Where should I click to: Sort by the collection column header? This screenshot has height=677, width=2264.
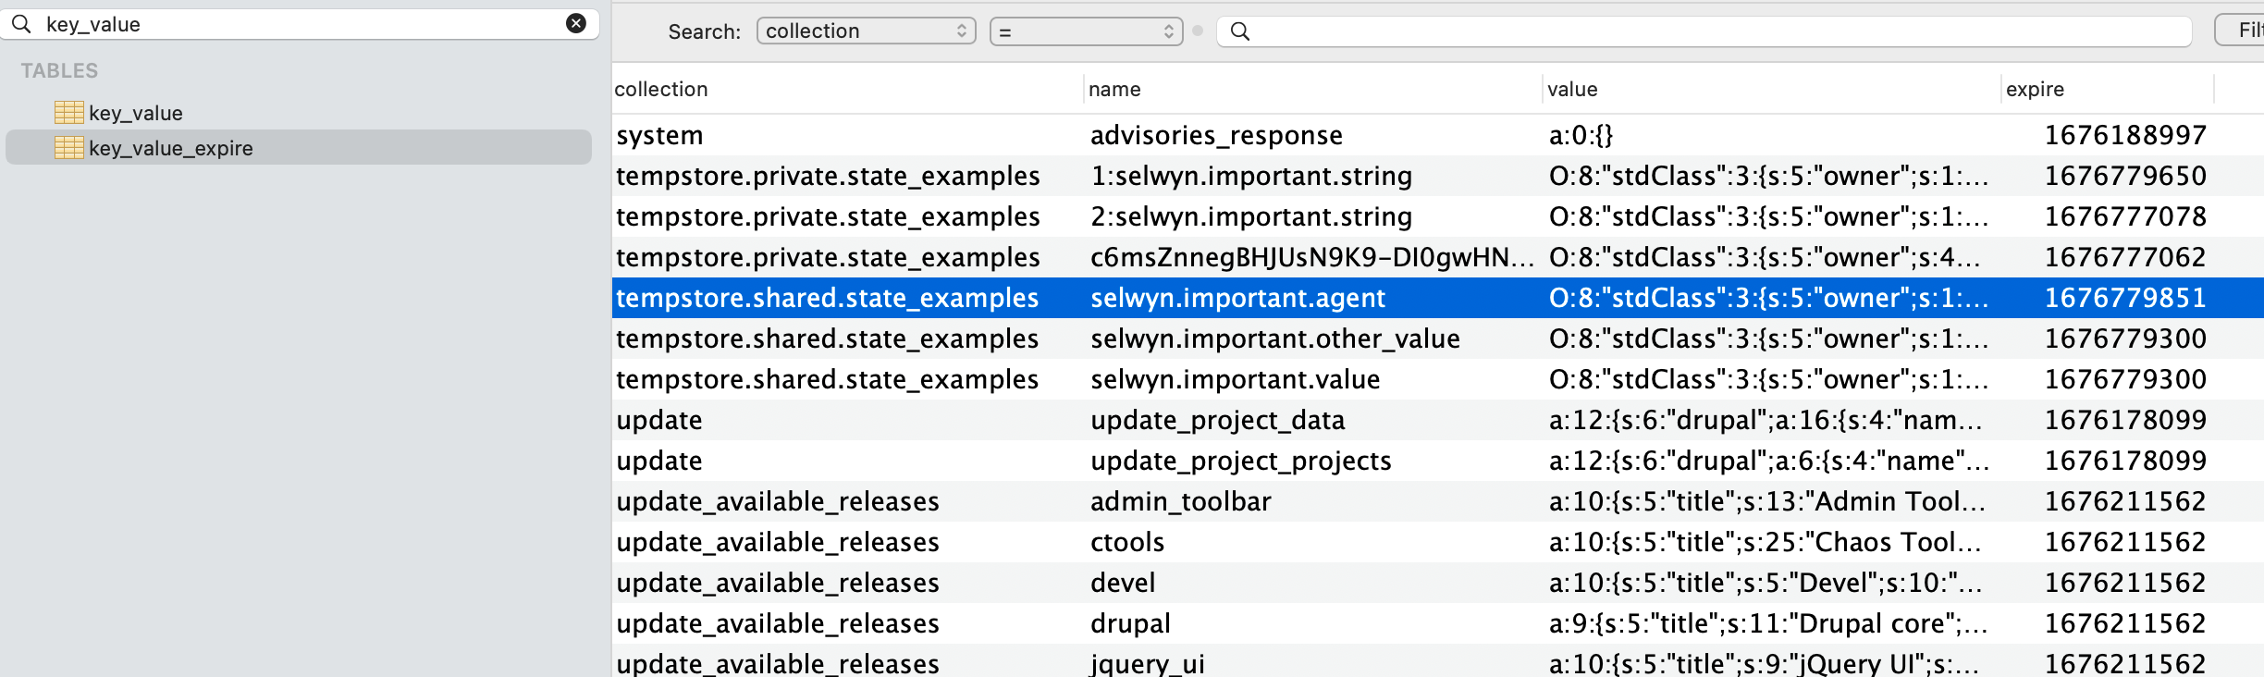tap(847, 89)
